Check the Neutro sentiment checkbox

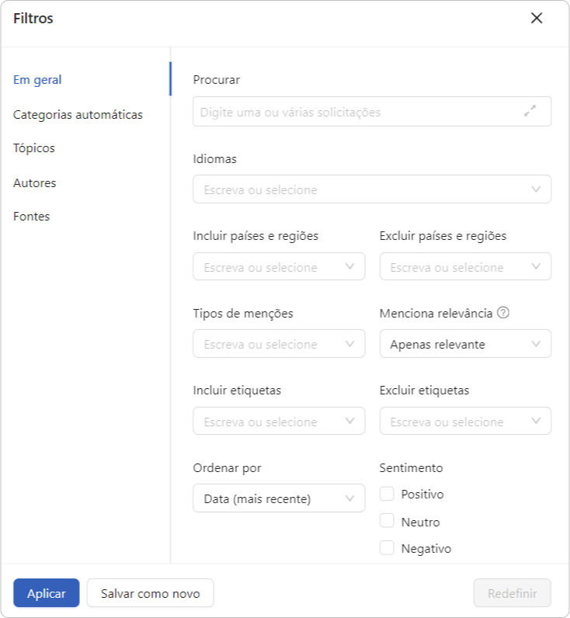pyautogui.click(x=387, y=521)
